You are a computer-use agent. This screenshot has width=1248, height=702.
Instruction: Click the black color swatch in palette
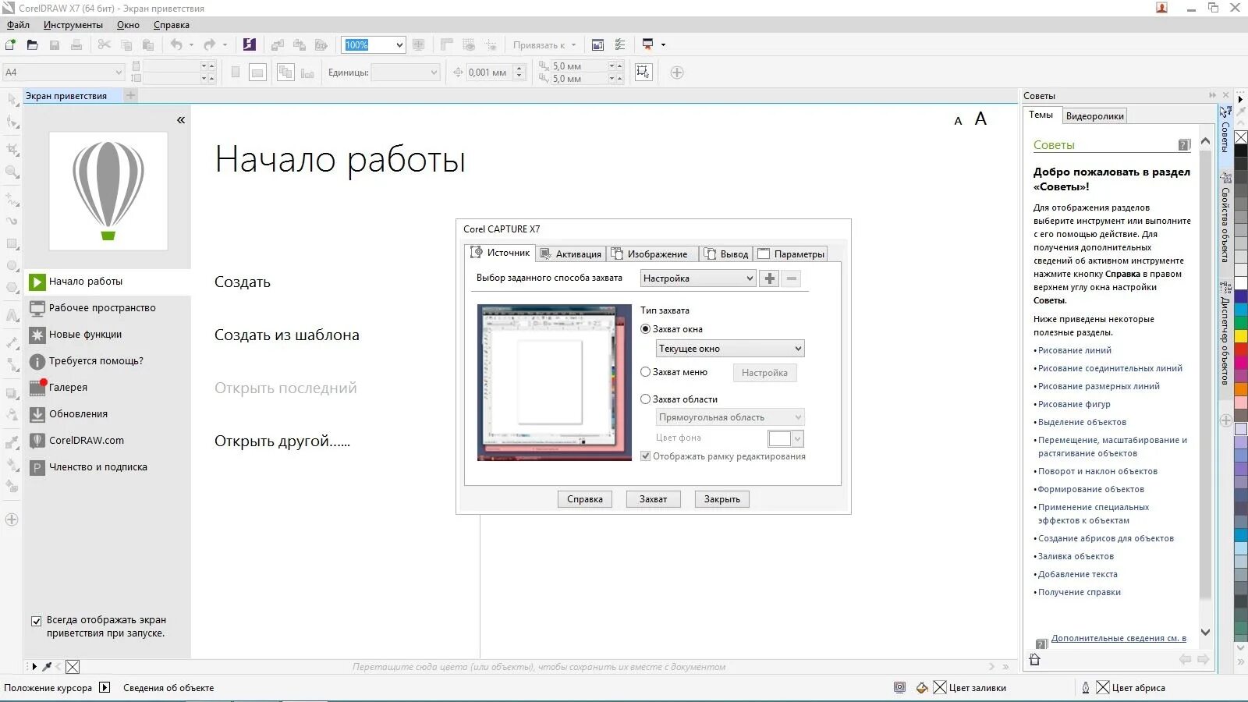coord(1240,150)
